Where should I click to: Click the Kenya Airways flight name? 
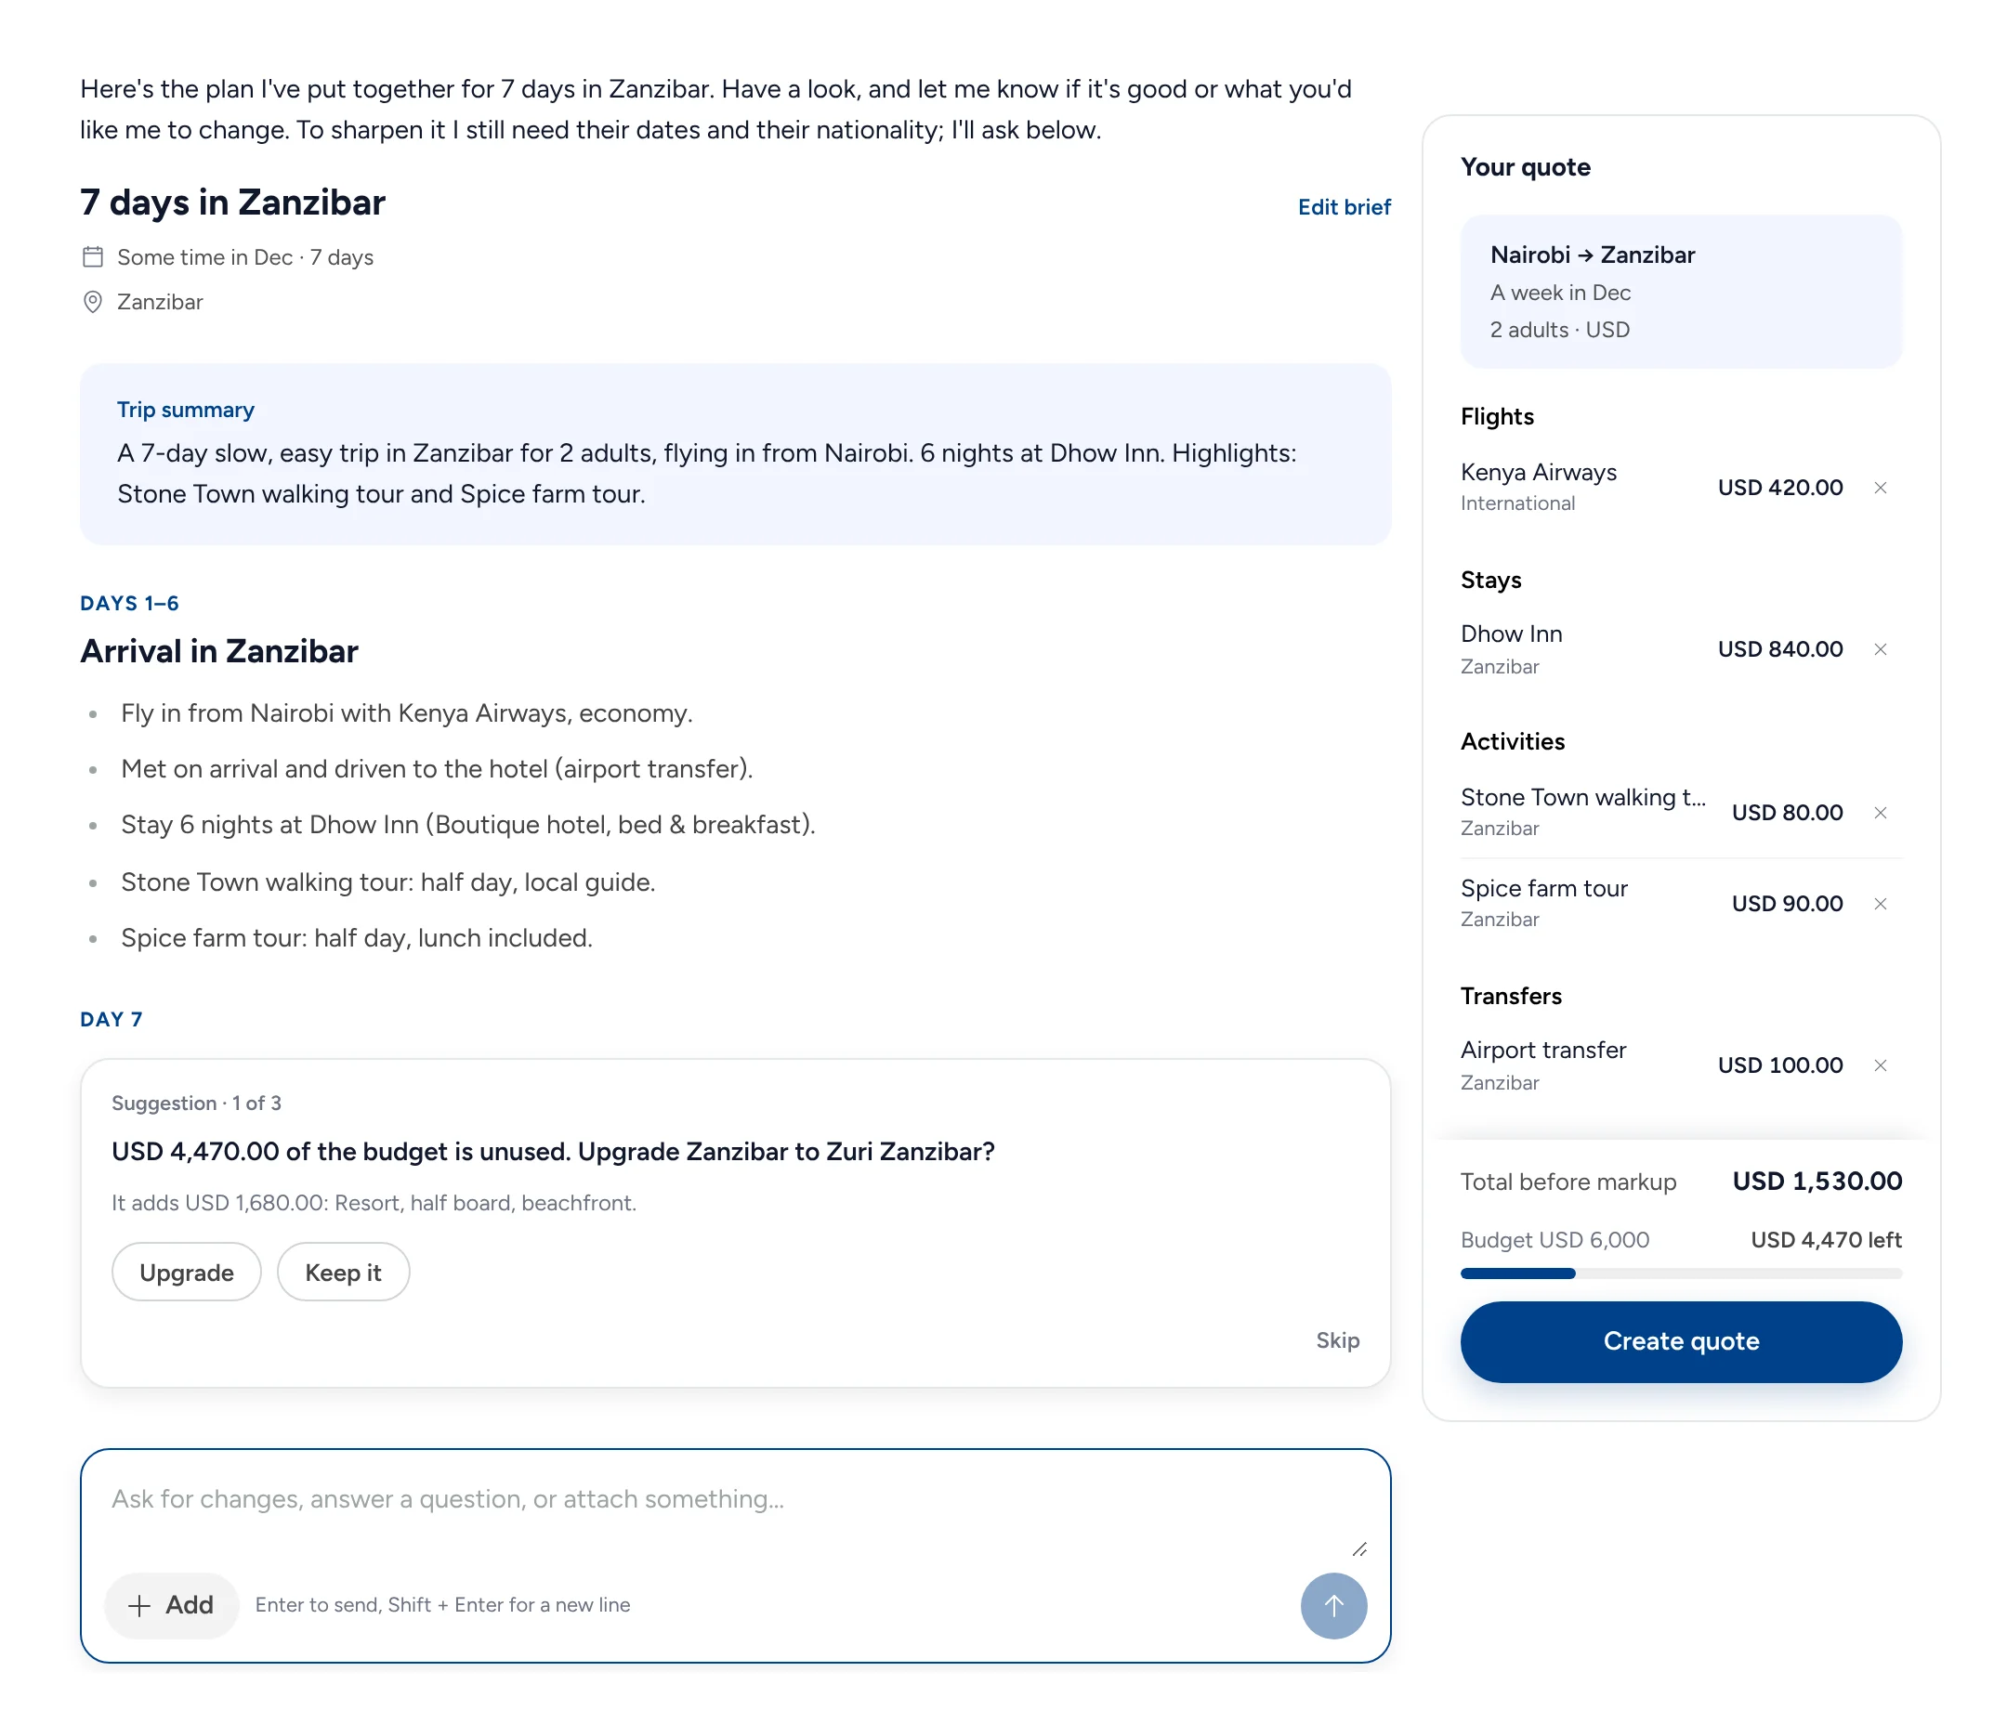click(1538, 472)
